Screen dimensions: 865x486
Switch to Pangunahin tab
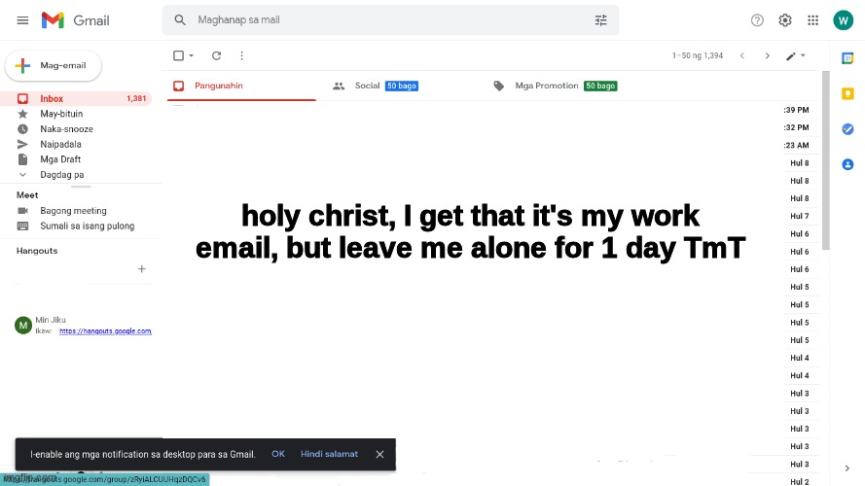click(241, 86)
